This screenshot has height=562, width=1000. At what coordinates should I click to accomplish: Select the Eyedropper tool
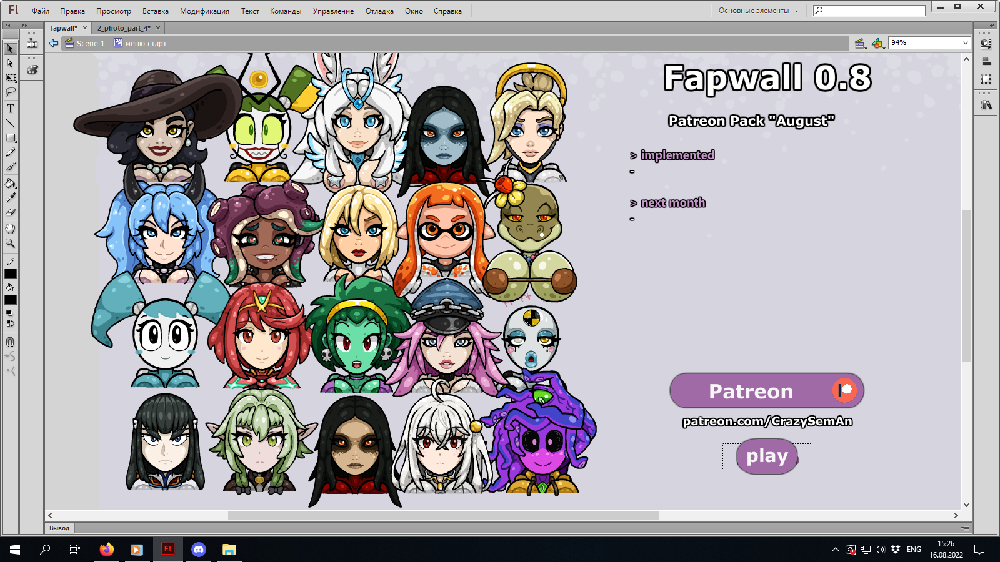[10, 197]
